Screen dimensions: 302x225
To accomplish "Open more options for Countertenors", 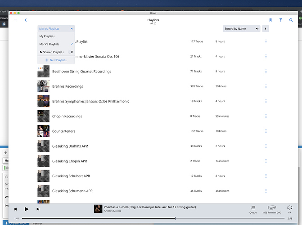I will (x=266, y=131).
